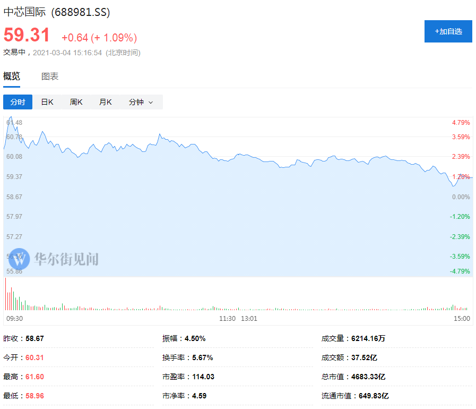This screenshot has width=476, height=409.
Task: Click the +加自选 add to watchlist button
Action: pyautogui.click(x=448, y=31)
